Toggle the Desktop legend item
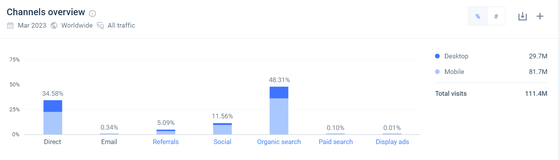Screen dimensions: 560x160 pos(456,56)
